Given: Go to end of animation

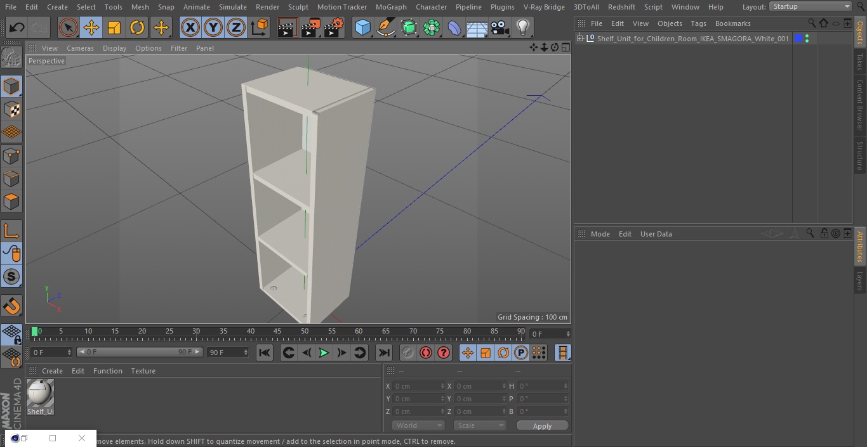Looking at the screenshot, I should [384, 353].
